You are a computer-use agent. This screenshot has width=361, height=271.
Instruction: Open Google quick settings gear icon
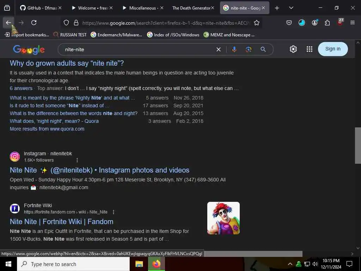point(293,49)
